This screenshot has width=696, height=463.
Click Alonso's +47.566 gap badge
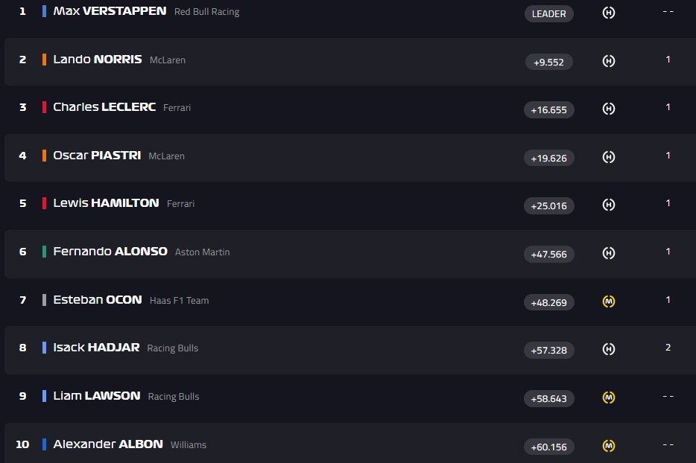(549, 254)
